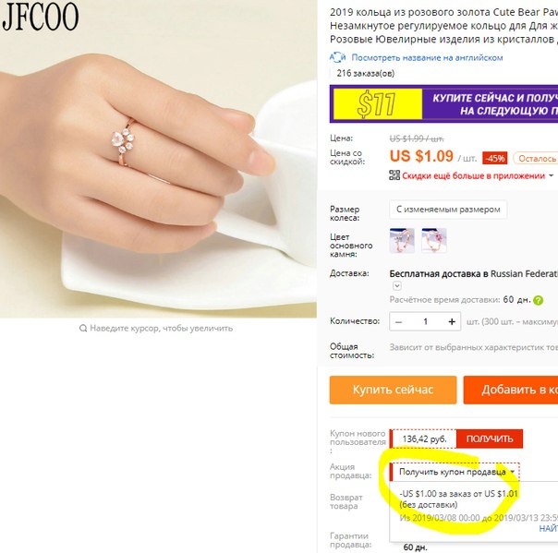Screen dimensions: 558x553
Task: Click the $11 purple promo banner
Action: coord(443,103)
